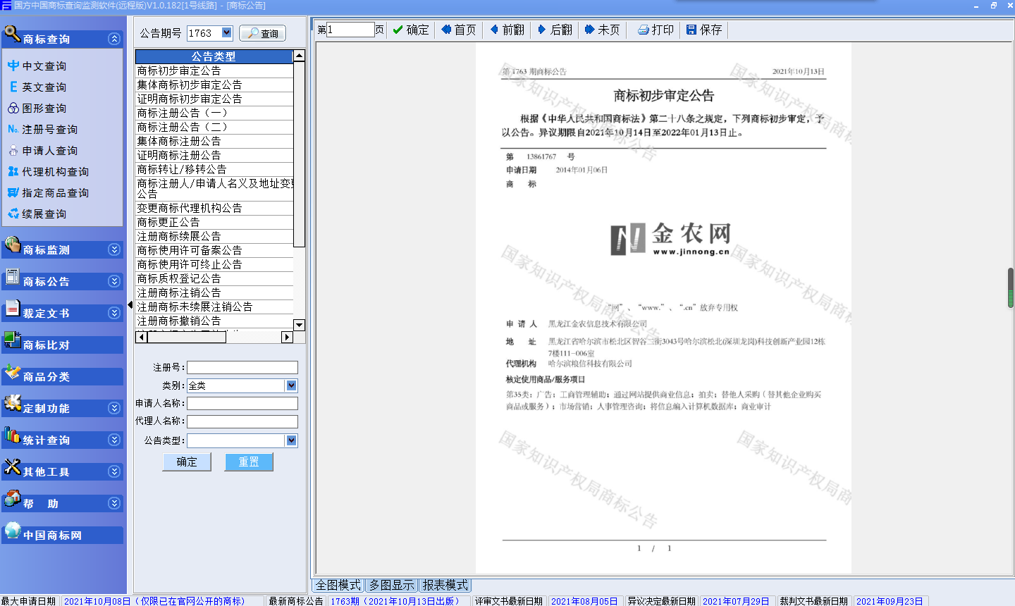Expand the 帮助 panel chevron
The height and width of the screenshot is (606, 1015).
point(114,503)
